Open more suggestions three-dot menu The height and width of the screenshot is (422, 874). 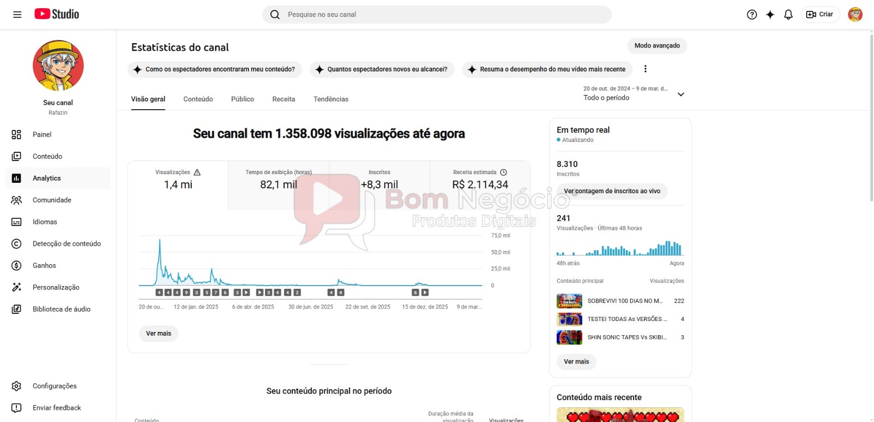pos(645,69)
